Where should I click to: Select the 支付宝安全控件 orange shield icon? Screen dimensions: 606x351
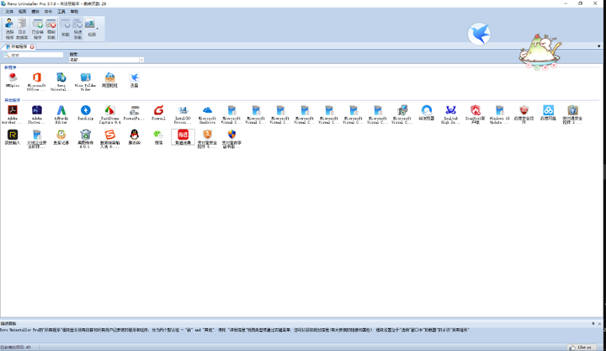[207, 139]
